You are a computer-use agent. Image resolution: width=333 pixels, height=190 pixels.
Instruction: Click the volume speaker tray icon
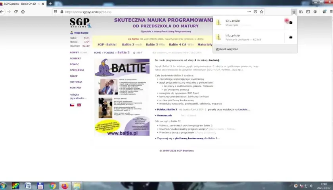tap(311, 186)
